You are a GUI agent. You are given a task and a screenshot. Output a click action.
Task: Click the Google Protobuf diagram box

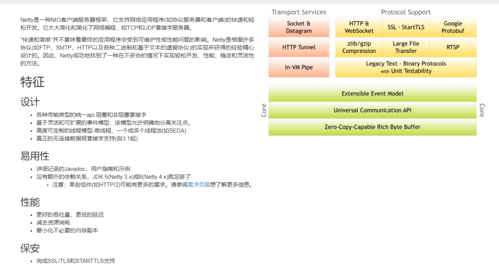[x=453, y=27]
